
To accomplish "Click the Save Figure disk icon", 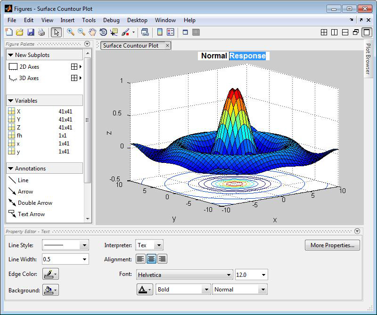I will 31,32.
